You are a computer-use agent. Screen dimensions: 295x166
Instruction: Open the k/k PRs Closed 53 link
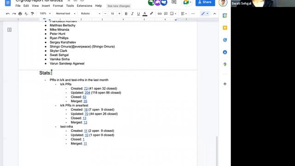84,97
